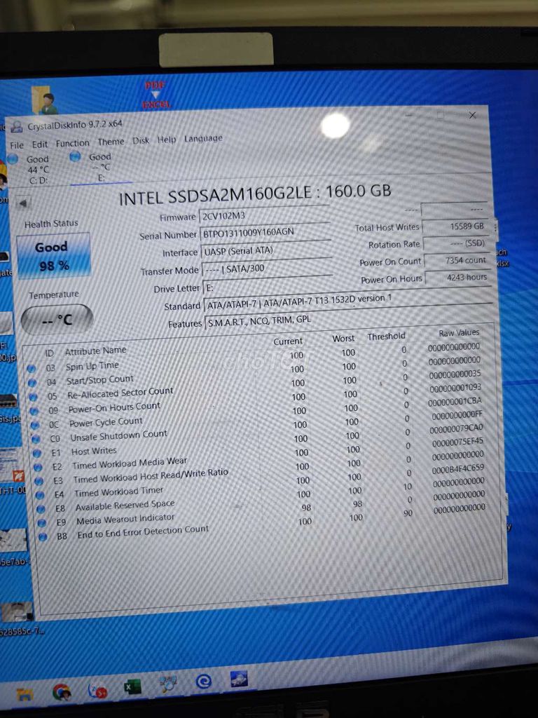
Task: Open File Explorer from the taskbar
Action: click(x=25, y=695)
